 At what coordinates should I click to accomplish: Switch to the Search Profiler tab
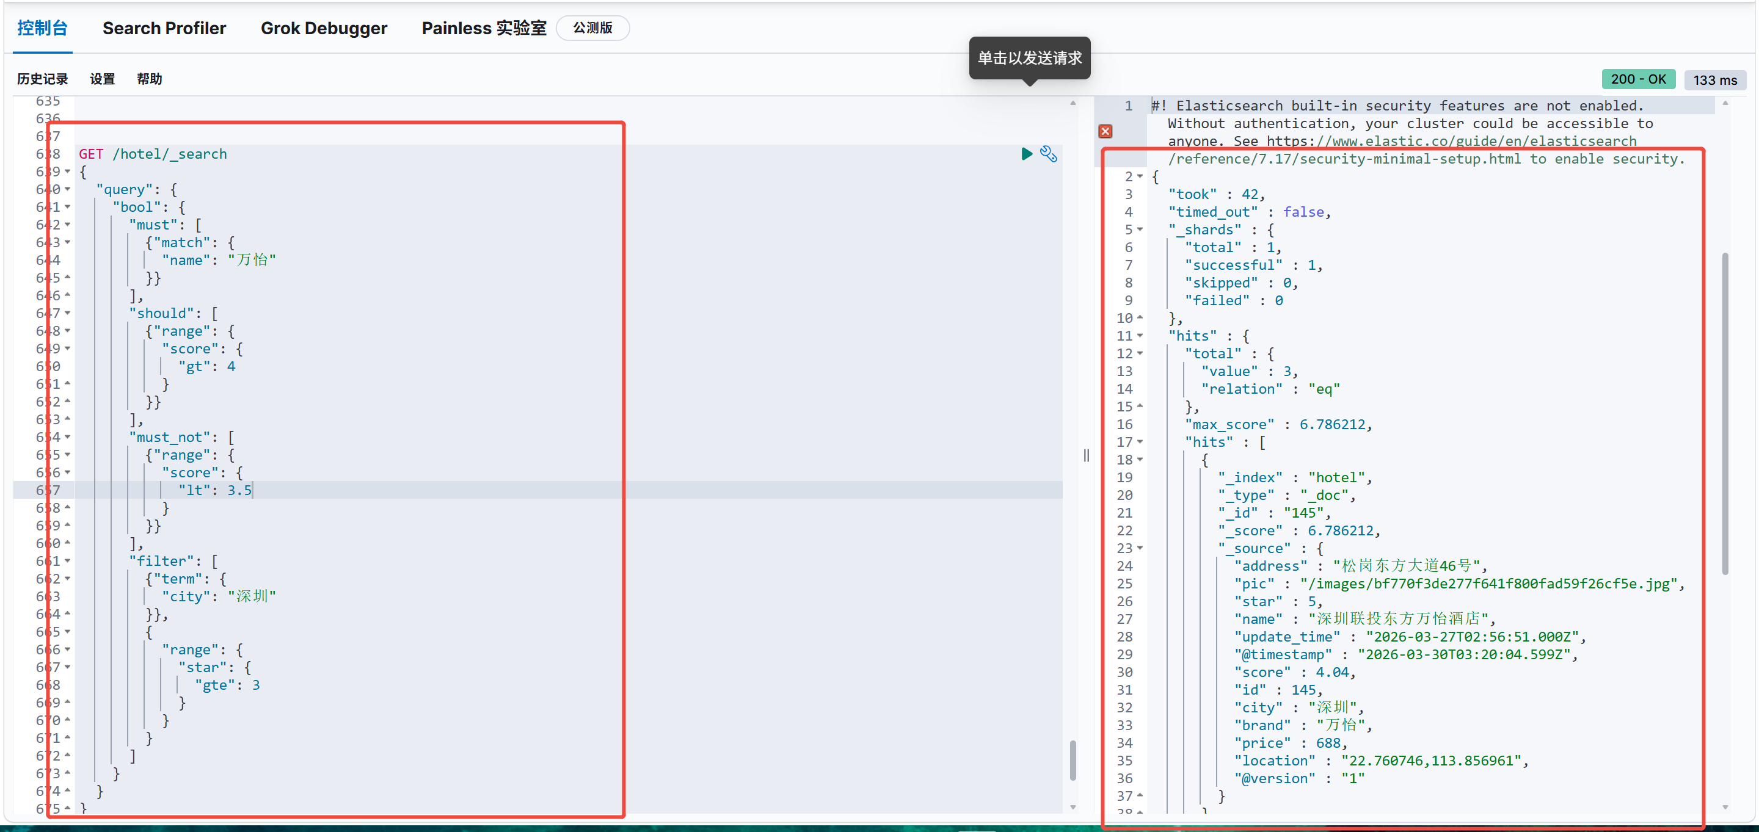164,28
